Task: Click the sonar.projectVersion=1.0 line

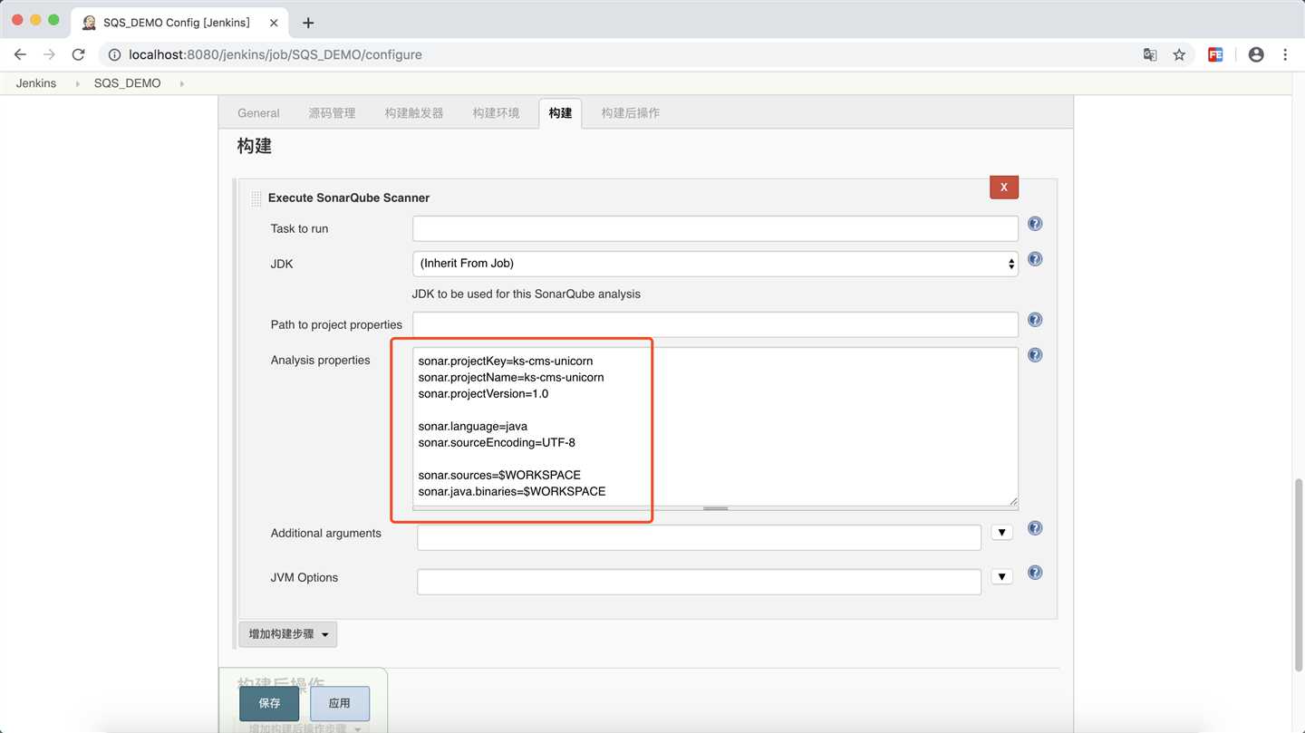Action: coord(483,393)
